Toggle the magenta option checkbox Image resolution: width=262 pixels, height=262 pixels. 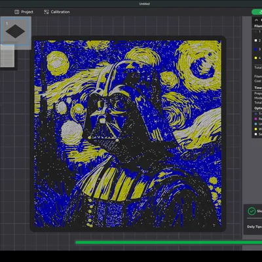coord(255,119)
